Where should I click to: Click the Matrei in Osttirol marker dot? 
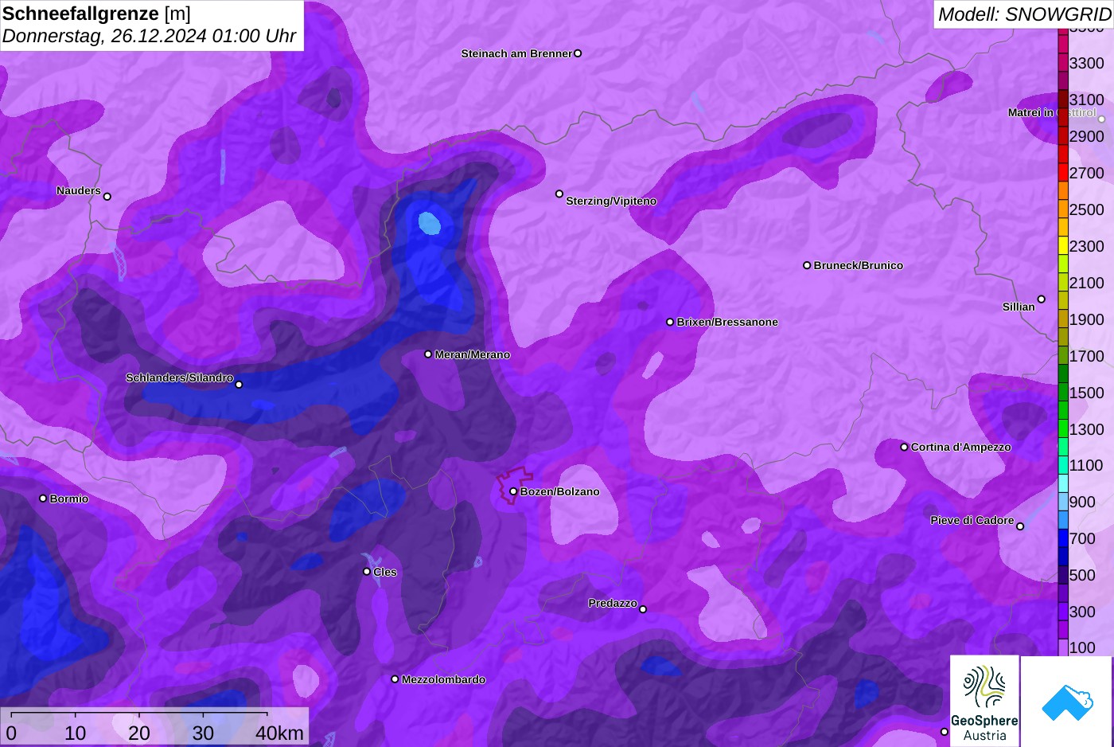click(x=1102, y=119)
